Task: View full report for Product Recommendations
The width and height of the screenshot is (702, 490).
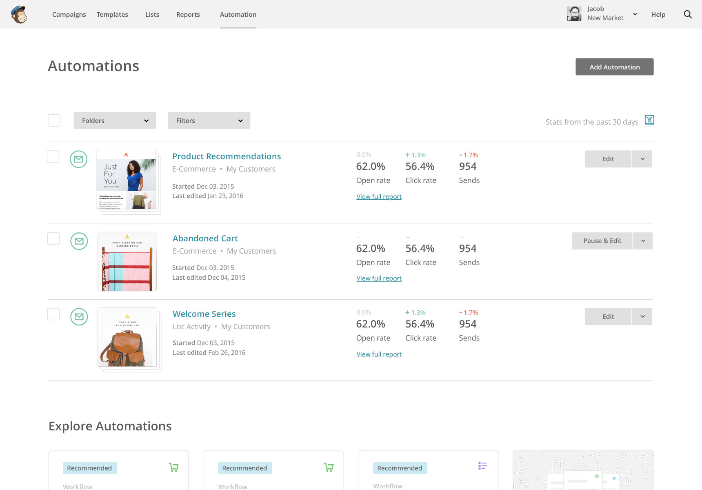Action: (379, 196)
